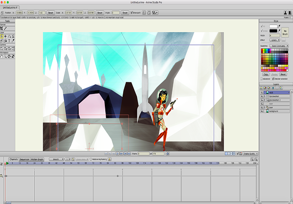Open the Effect dropdown in Style

275,40
